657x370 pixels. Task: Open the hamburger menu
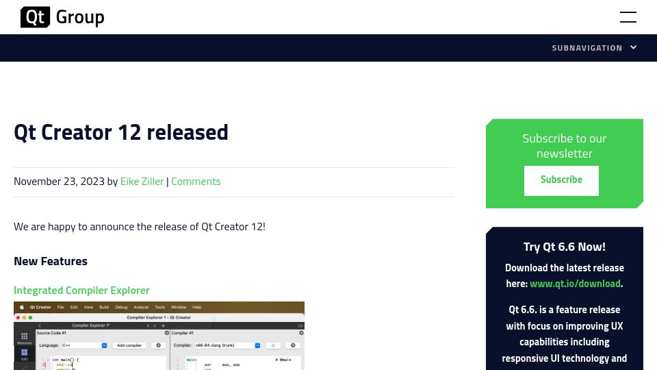click(x=628, y=17)
